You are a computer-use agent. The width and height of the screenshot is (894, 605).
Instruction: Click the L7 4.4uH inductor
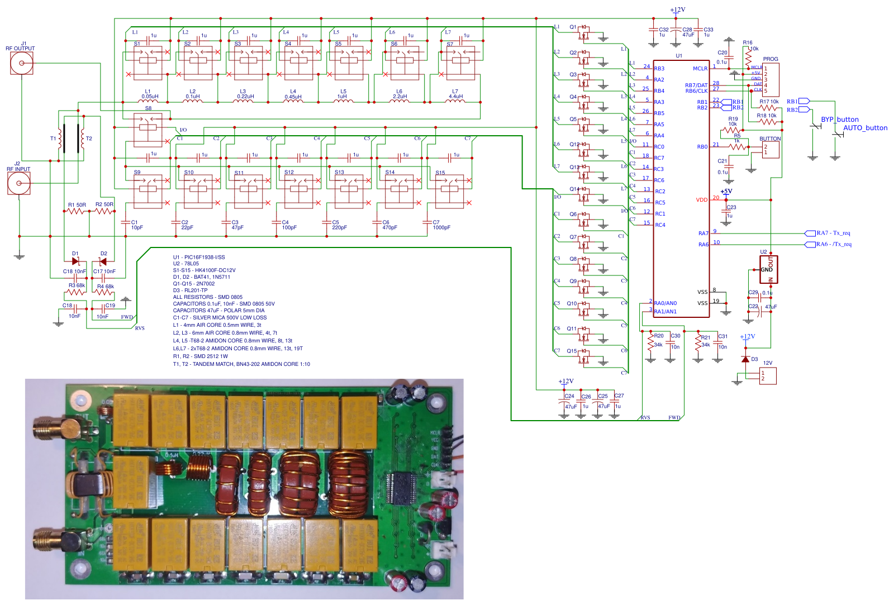455,101
